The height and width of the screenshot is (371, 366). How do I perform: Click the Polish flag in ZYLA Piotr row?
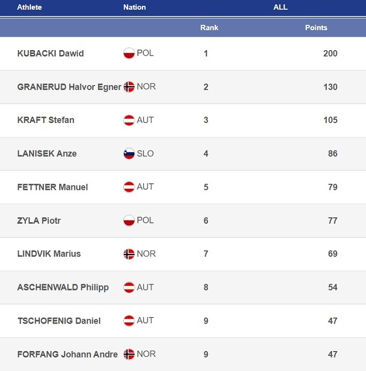pos(129,221)
